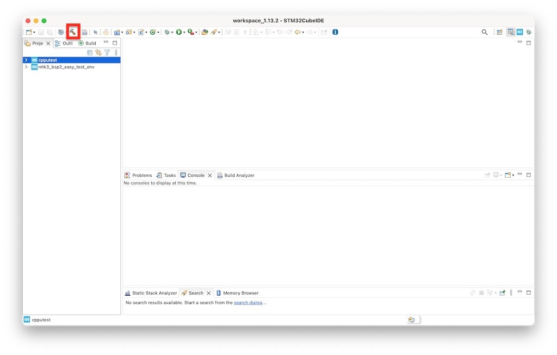557x355 pixels.
Task: Expand the cpputest project tree
Action: [26, 60]
